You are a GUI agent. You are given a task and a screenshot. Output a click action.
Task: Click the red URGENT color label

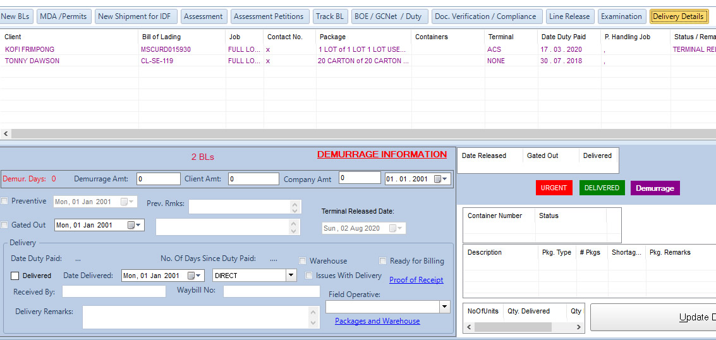coord(554,188)
